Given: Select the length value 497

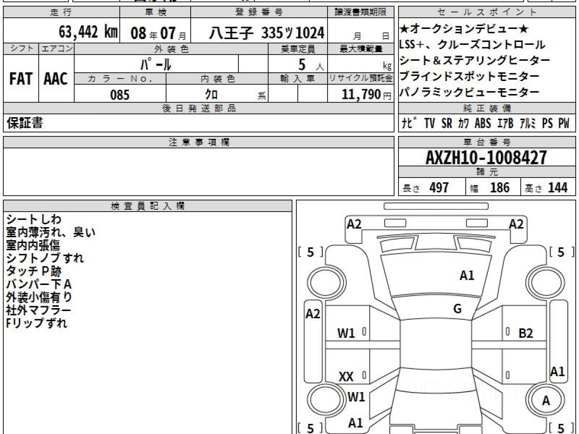Looking at the screenshot, I should [439, 188].
